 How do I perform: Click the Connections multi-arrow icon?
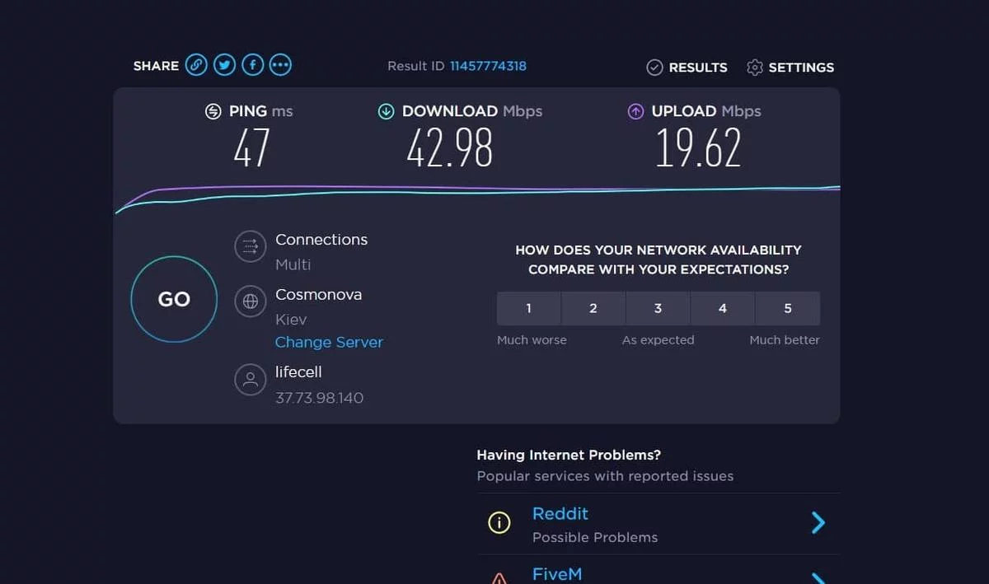click(x=250, y=246)
